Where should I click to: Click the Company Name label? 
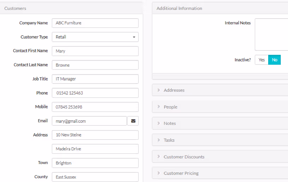coord(34,23)
